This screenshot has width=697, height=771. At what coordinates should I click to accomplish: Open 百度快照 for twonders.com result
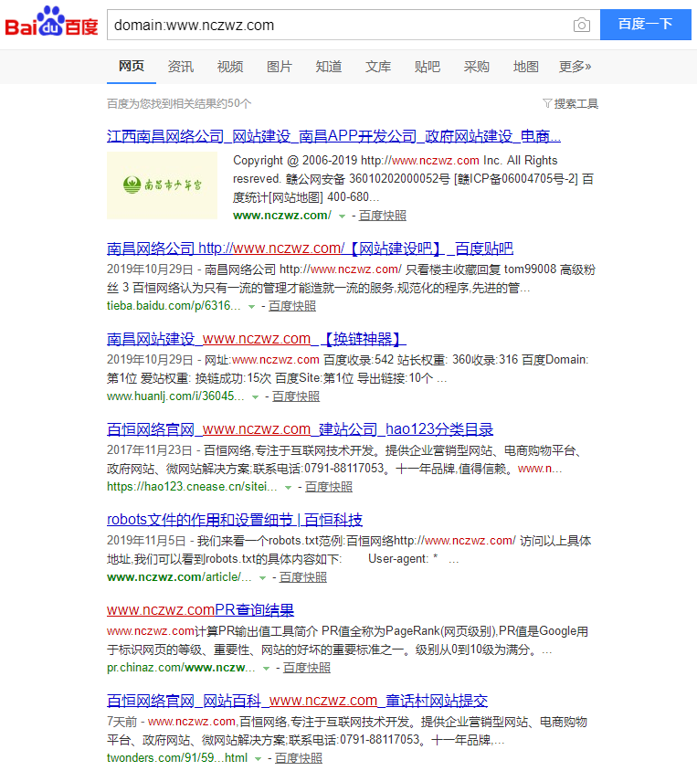[x=299, y=758]
